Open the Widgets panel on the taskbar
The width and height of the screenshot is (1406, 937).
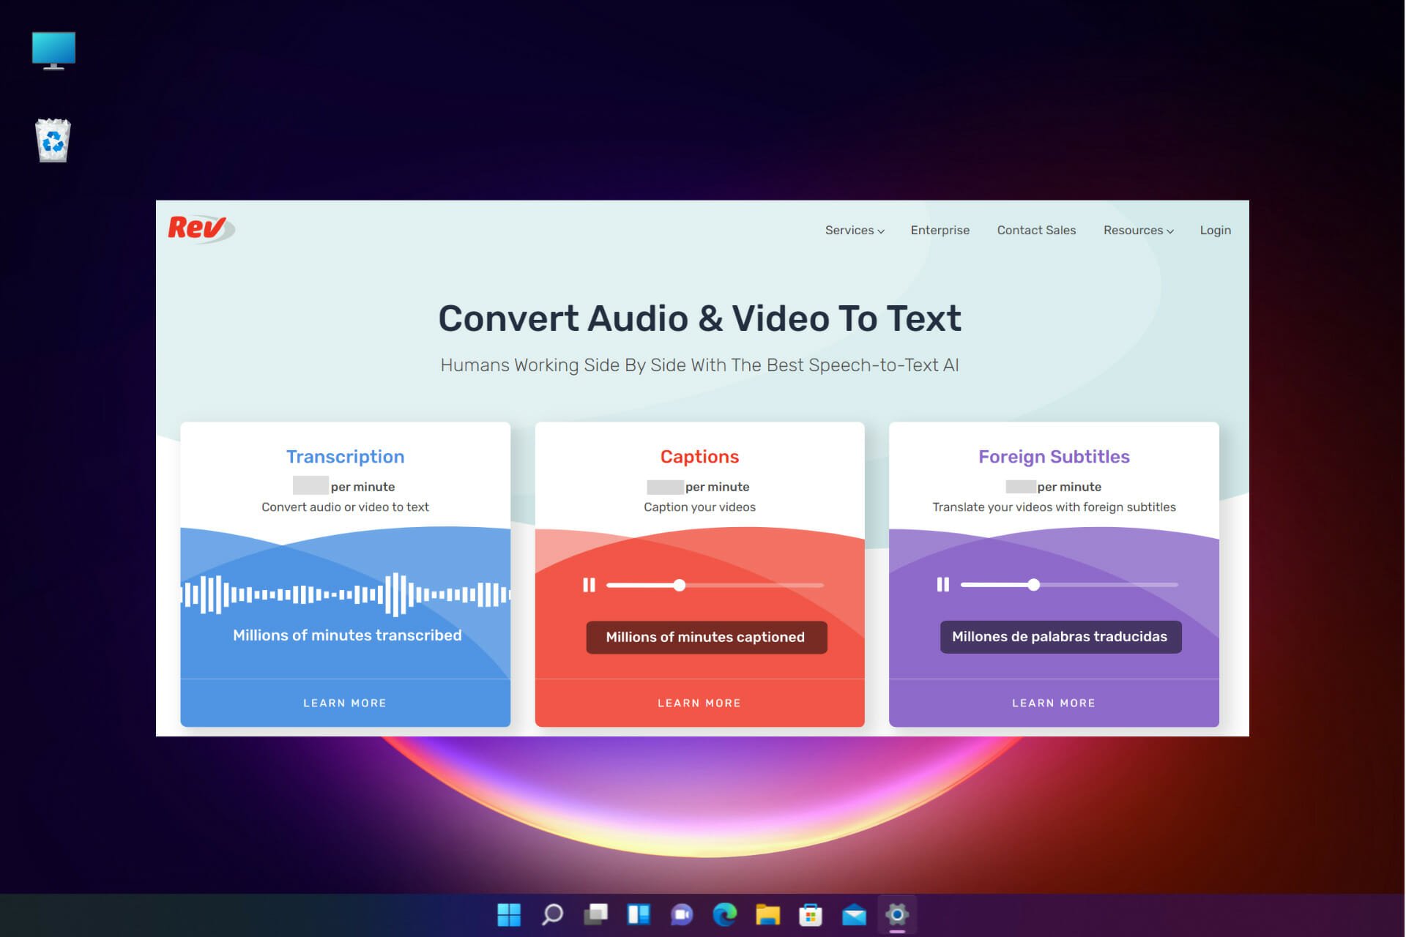pos(639,914)
